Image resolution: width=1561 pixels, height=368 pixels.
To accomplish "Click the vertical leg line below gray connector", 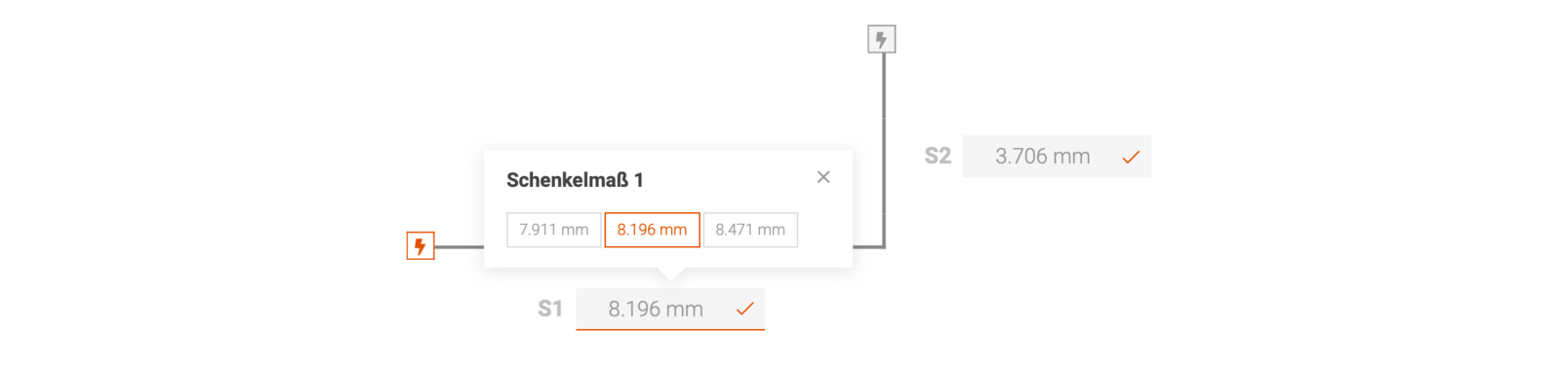I will pos(884,146).
